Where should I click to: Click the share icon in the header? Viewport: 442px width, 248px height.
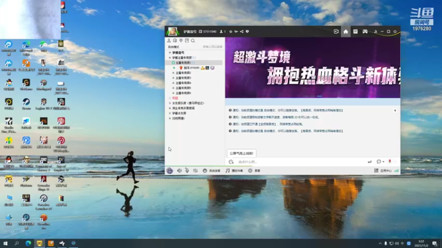[241, 31]
